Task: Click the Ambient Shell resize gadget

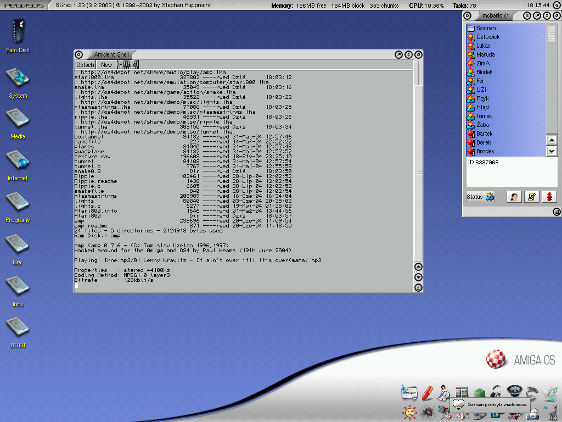Action: click(418, 287)
